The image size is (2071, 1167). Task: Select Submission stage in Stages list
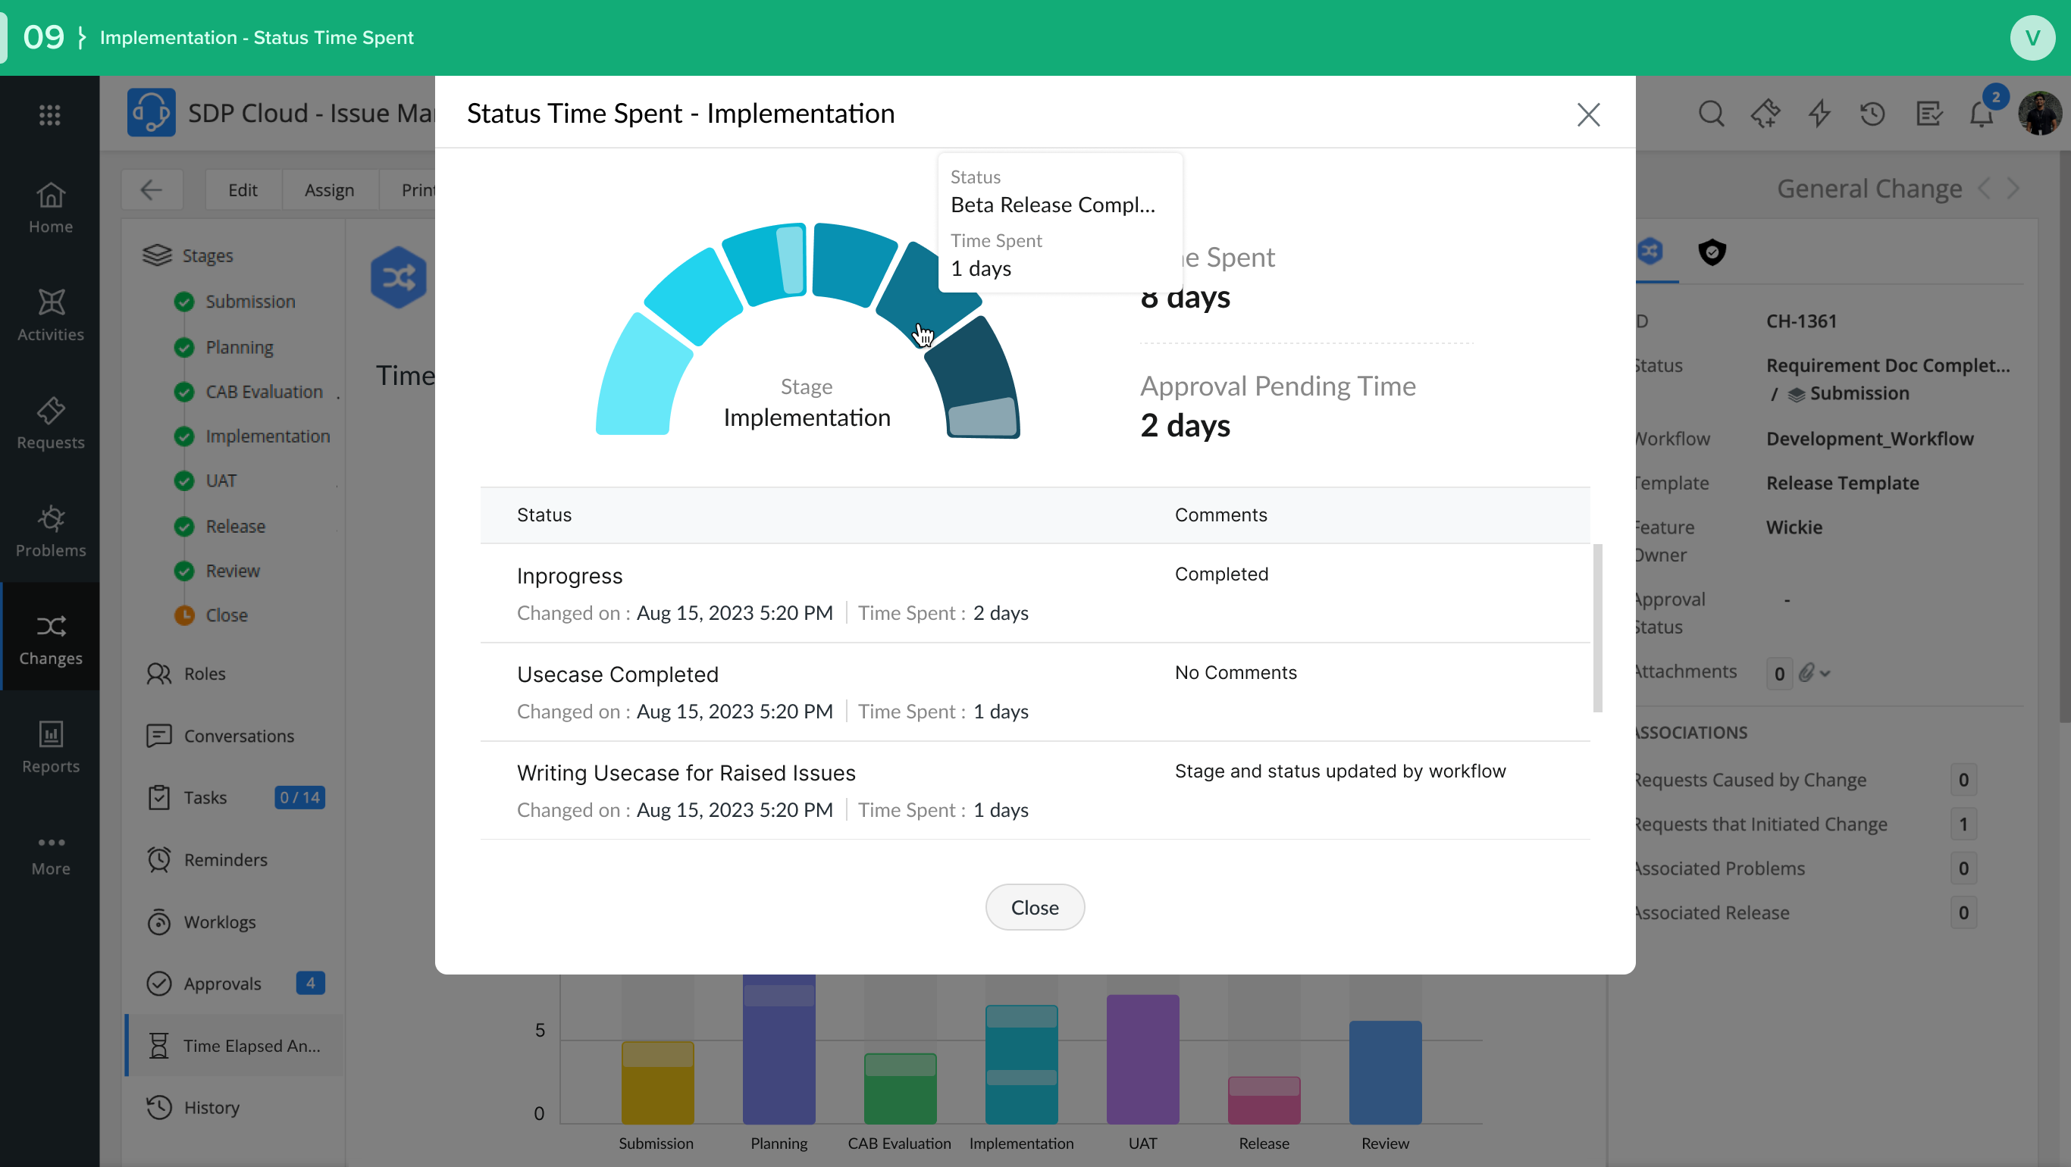pos(250,302)
